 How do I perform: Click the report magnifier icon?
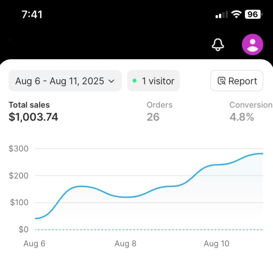coord(222,81)
